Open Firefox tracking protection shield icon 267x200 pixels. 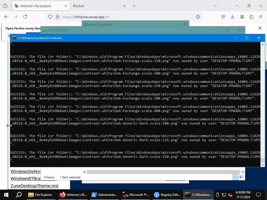[50, 17]
